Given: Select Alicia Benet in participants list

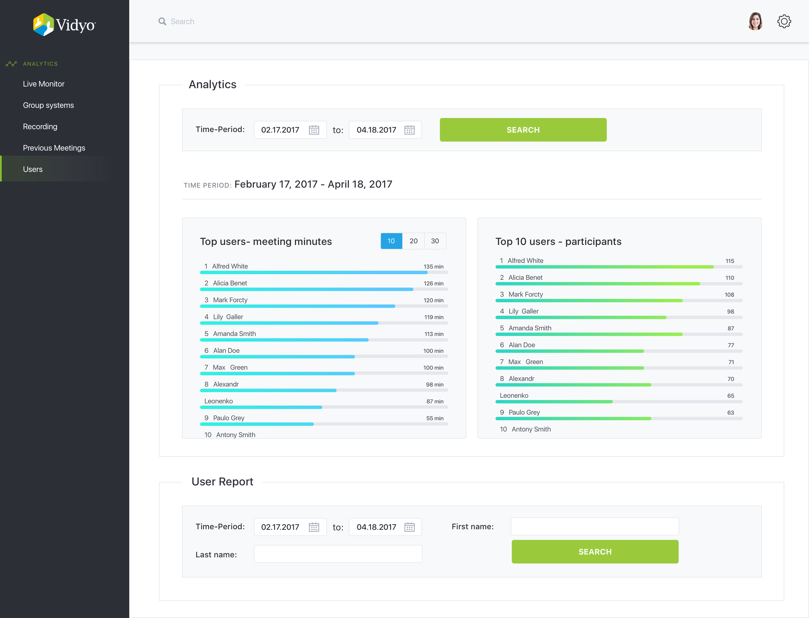Looking at the screenshot, I should (525, 277).
